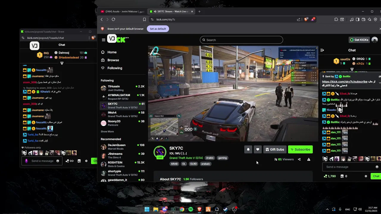
Task: Open AYMNALSATAM channel in Following list
Action: (x=123, y=97)
